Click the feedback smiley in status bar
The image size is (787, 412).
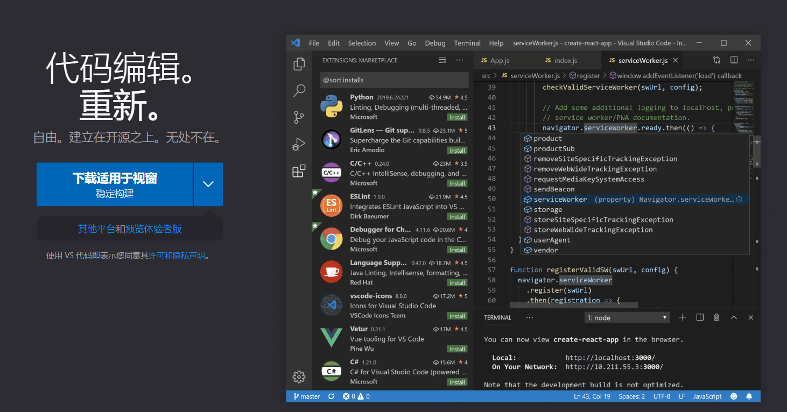[x=733, y=396]
